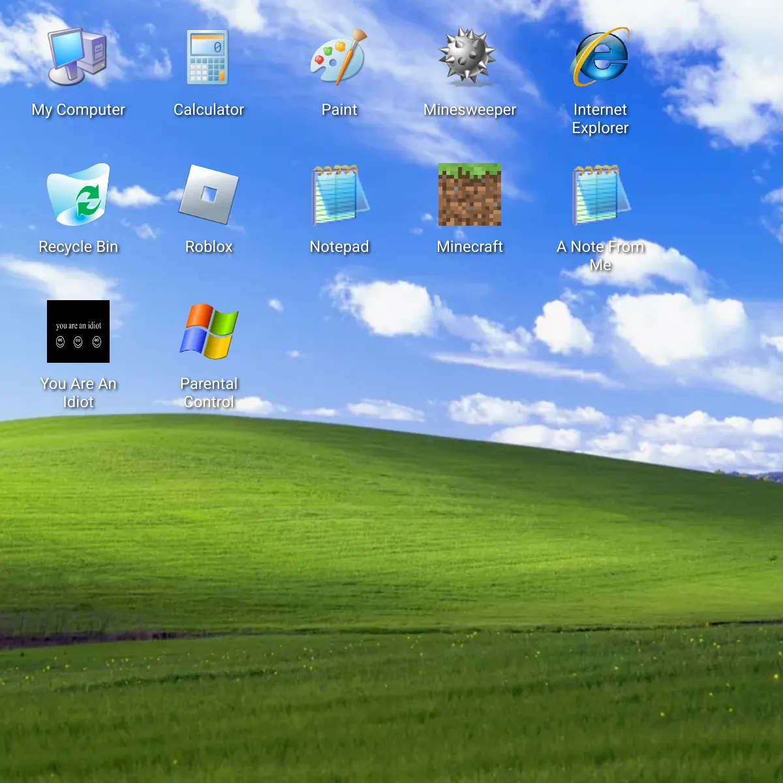The height and width of the screenshot is (783, 783).
Task: Click the "My Computer" label text
Action: tap(78, 110)
